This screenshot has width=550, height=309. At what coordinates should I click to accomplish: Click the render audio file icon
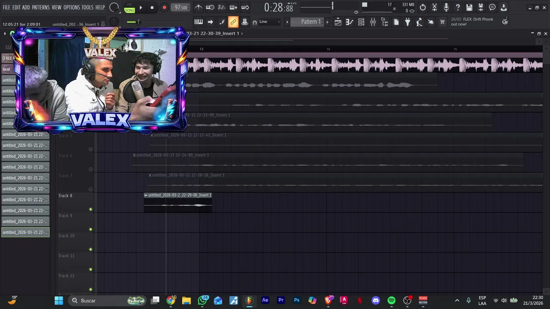tap(481, 7)
